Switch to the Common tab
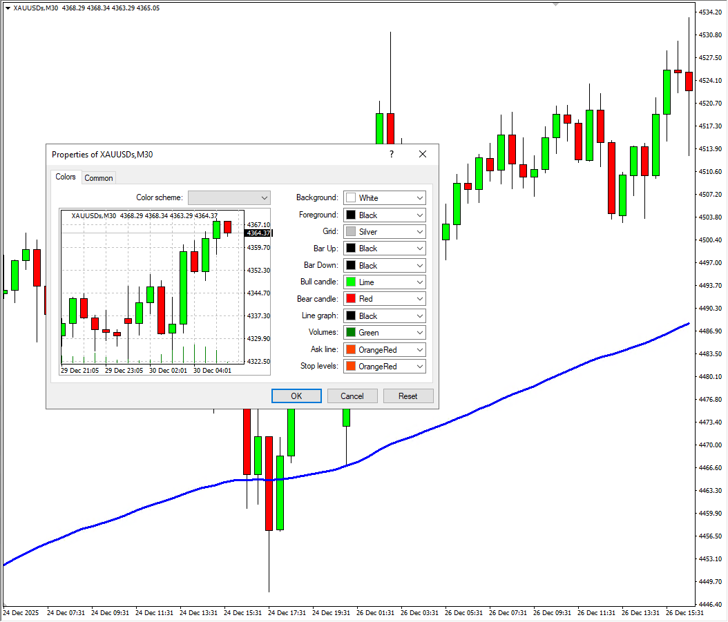728x622 pixels. pyautogui.click(x=99, y=178)
